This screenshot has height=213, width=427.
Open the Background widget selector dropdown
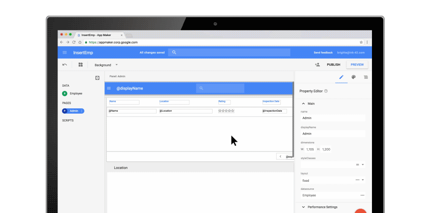tap(106, 65)
